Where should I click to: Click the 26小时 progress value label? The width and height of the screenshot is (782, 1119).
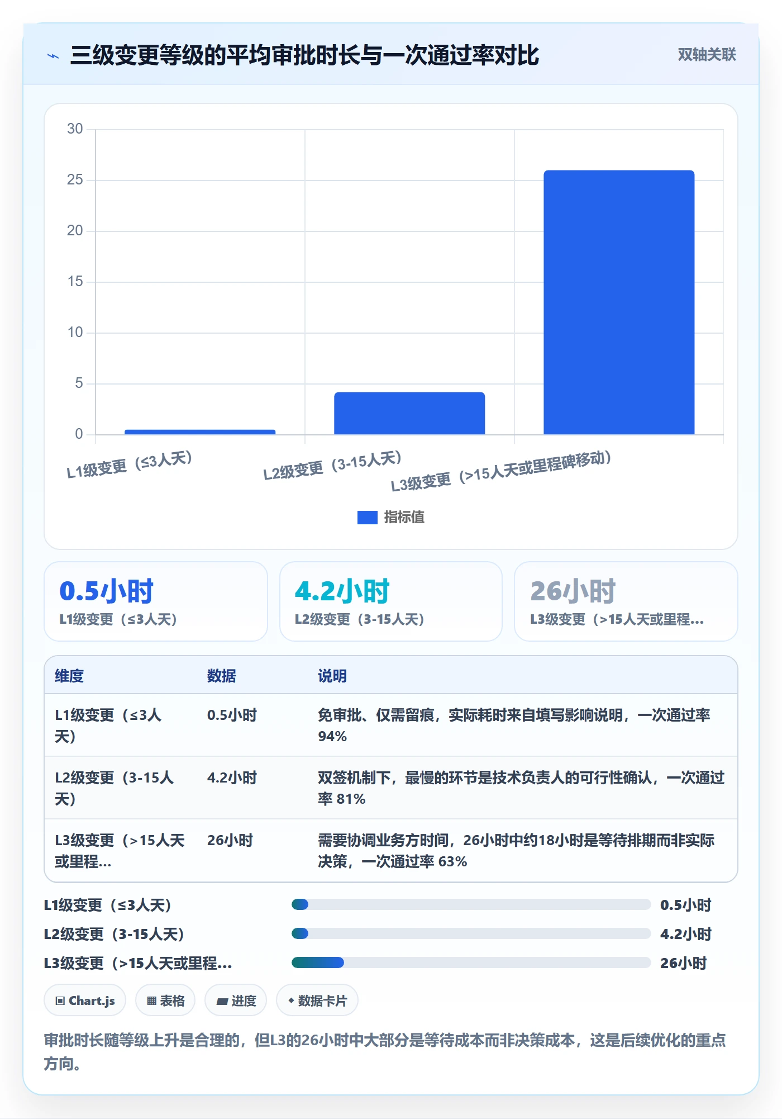point(683,963)
